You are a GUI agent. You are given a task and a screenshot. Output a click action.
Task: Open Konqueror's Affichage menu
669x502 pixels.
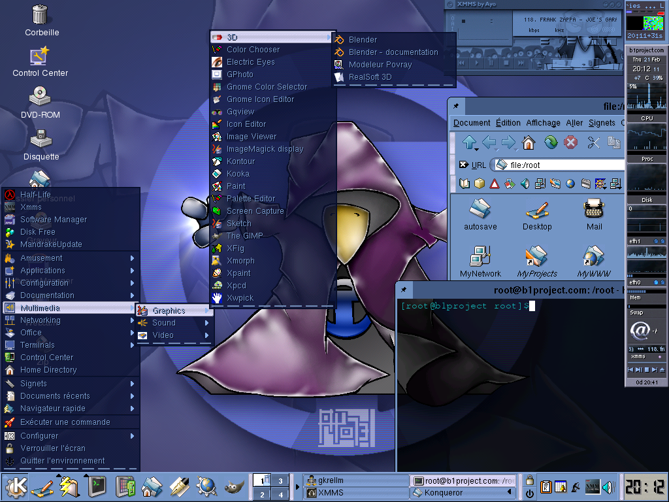pyautogui.click(x=543, y=123)
